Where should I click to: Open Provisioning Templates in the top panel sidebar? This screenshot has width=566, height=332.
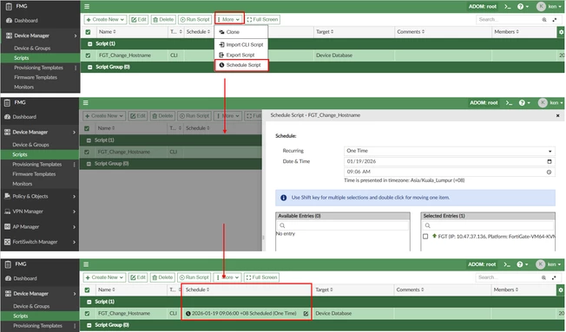(38, 68)
